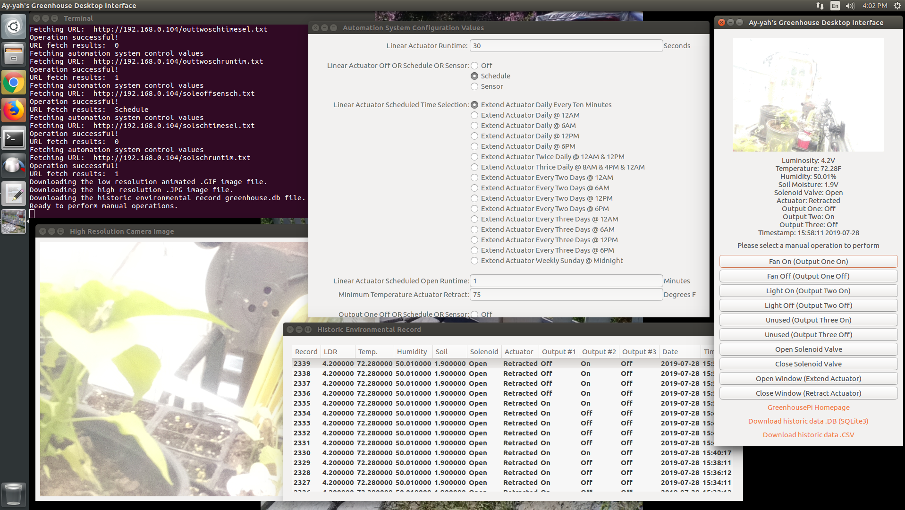The height and width of the screenshot is (510, 905).
Task: Choose Extend Actuator Daily @ 12PM
Action: coord(474,136)
